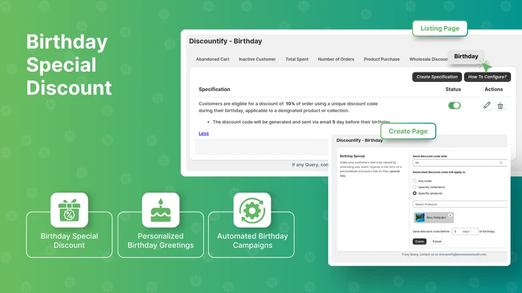Select the Specific products radio option
This screenshot has height=293, width=522.
point(414,193)
